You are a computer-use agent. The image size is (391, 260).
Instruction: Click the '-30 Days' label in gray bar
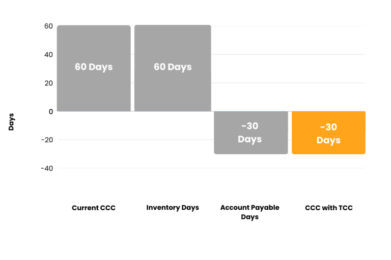click(x=249, y=133)
